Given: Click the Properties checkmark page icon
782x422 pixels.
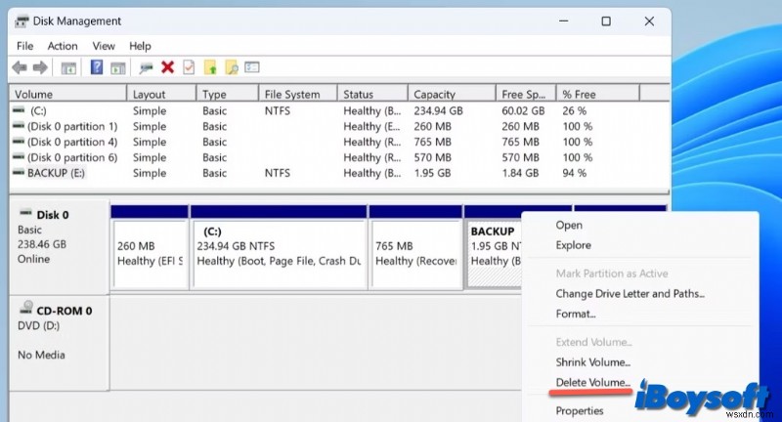Looking at the screenshot, I should coord(189,67).
